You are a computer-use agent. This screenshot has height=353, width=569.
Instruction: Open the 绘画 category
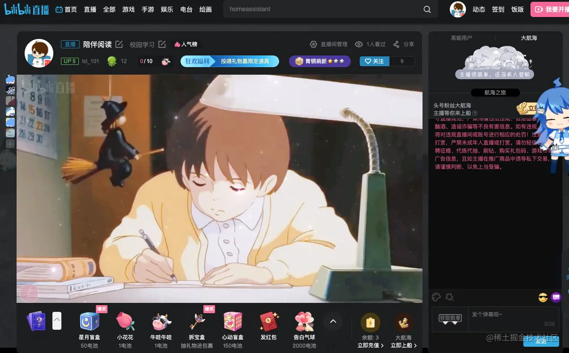pyautogui.click(x=206, y=9)
